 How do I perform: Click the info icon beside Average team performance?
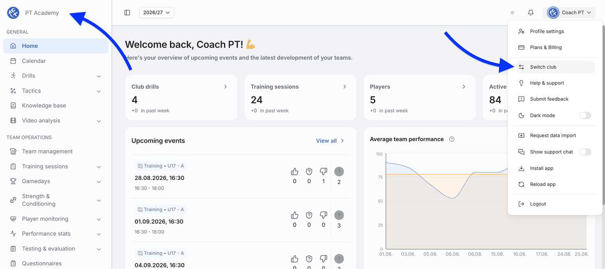pos(452,139)
